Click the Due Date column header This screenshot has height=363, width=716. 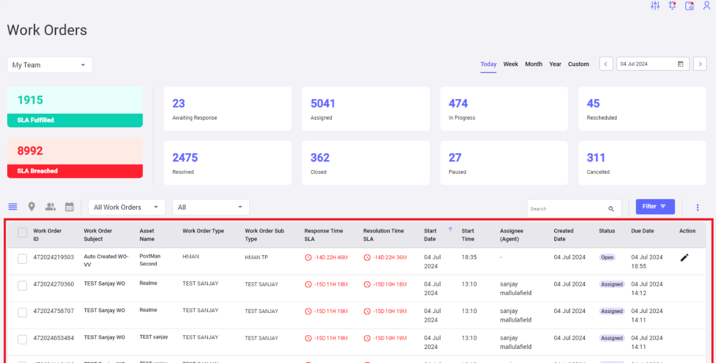pos(643,231)
